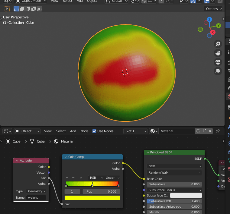Open the 3D viewport sidebar with the arrow
230x214 pixels.
[x=223, y=19]
